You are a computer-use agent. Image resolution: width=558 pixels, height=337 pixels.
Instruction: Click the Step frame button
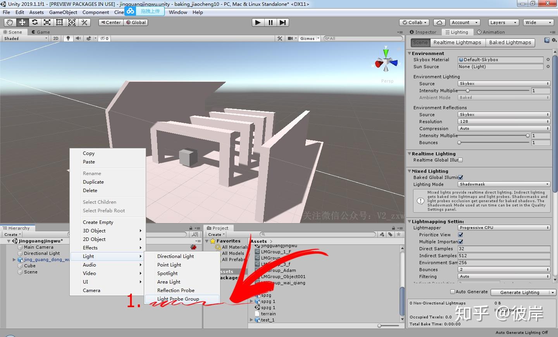[282, 22]
